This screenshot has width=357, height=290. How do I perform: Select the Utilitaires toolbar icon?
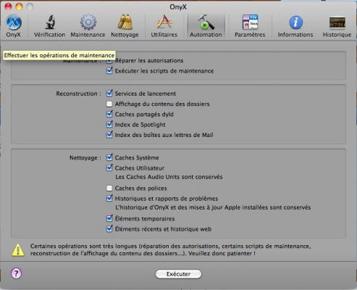point(164,22)
